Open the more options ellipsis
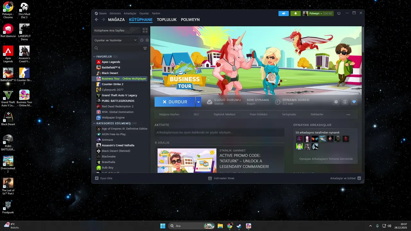The image size is (411, 231). (348, 115)
